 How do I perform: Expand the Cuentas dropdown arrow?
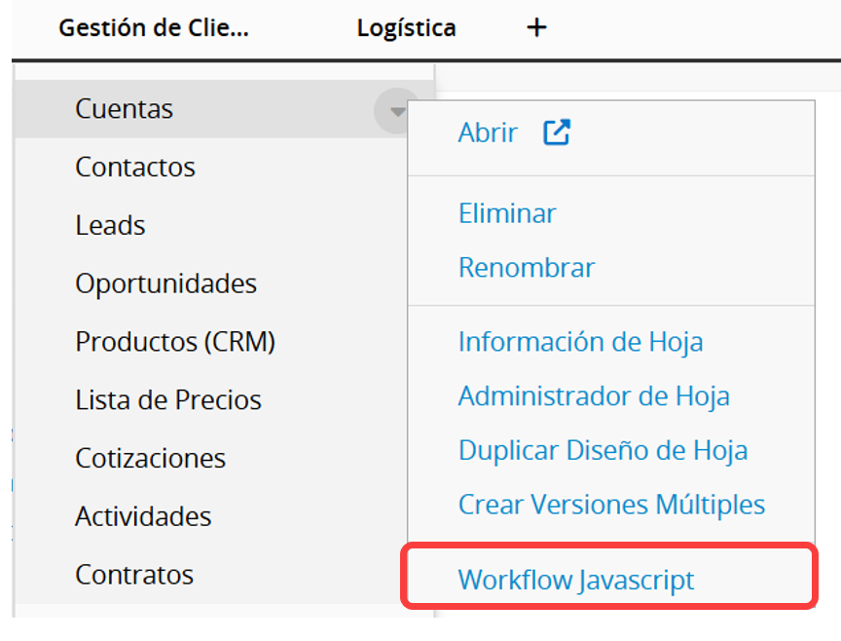click(x=396, y=111)
